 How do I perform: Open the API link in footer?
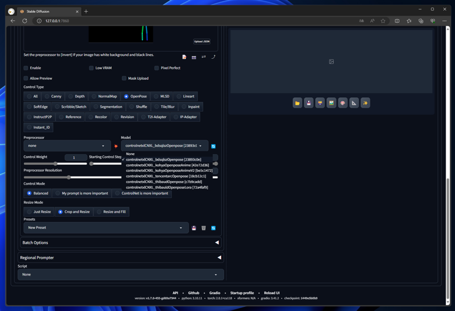pyautogui.click(x=175, y=293)
